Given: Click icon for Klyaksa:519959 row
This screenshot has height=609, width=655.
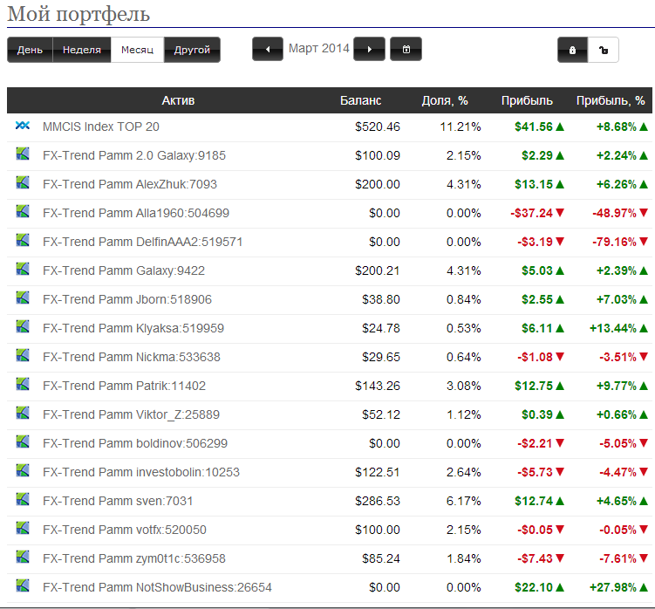Looking at the screenshot, I should pos(23,327).
